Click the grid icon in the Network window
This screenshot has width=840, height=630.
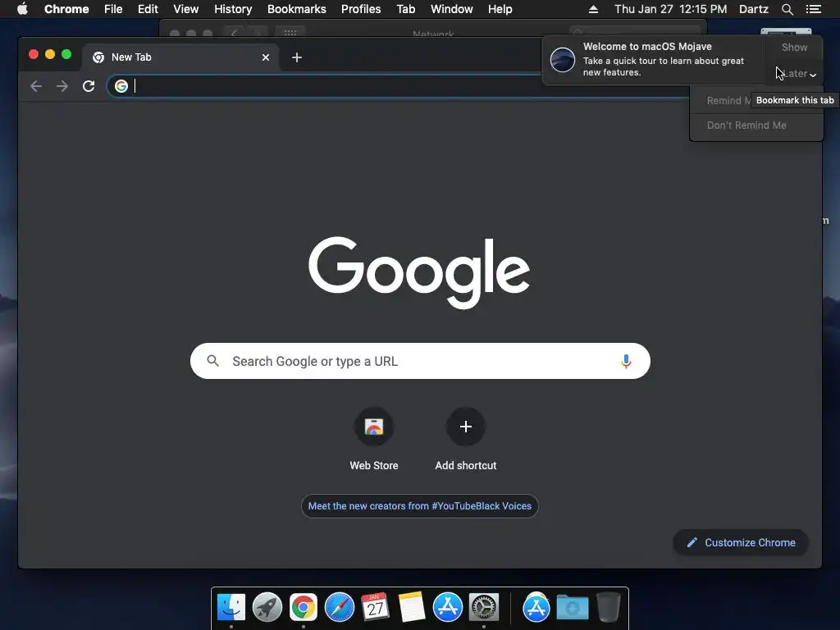click(290, 33)
